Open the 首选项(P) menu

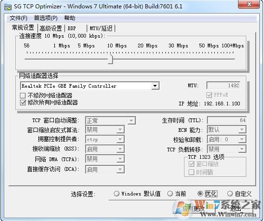coord(46,18)
